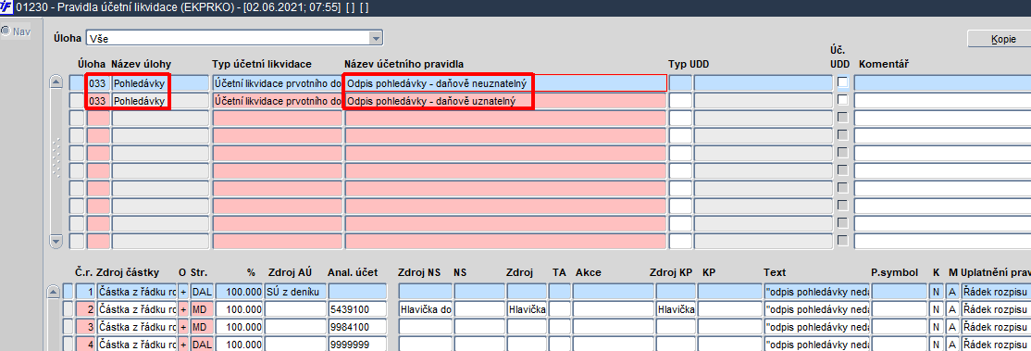
Task: Click M column value A in line 2
Action: (x=951, y=308)
